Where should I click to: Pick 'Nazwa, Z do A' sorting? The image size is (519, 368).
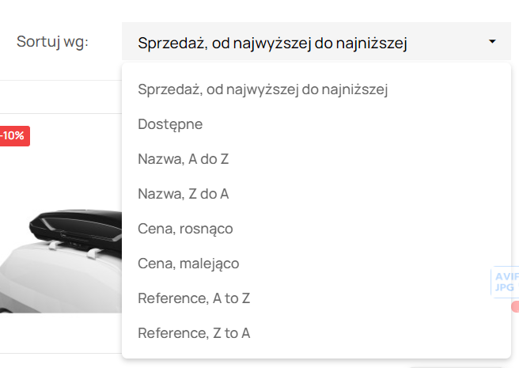pyautogui.click(x=183, y=194)
